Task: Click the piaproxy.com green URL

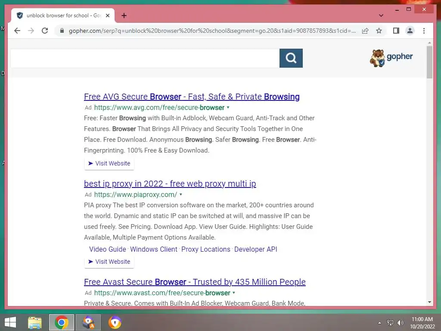Action: point(136,194)
